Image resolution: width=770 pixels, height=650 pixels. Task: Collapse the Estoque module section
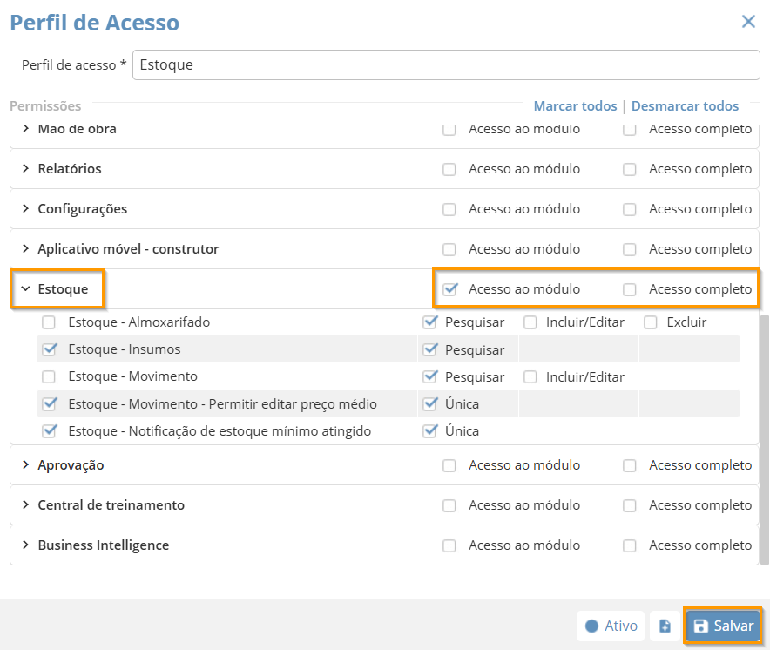[26, 289]
